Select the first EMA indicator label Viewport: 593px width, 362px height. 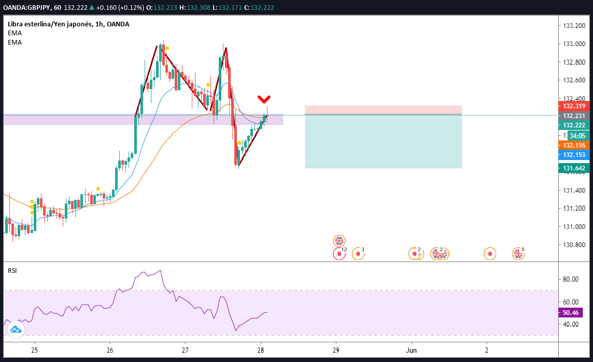click(15, 33)
